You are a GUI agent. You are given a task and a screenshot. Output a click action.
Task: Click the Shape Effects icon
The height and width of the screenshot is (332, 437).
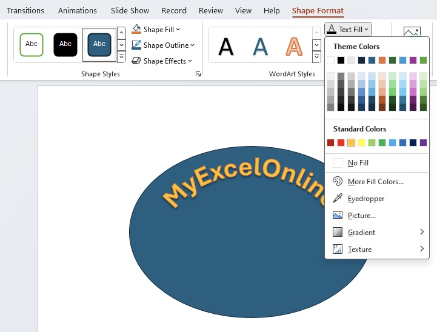[136, 61]
